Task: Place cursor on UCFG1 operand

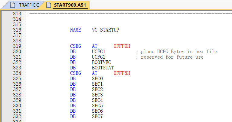Action: click(x=99, y=52)
